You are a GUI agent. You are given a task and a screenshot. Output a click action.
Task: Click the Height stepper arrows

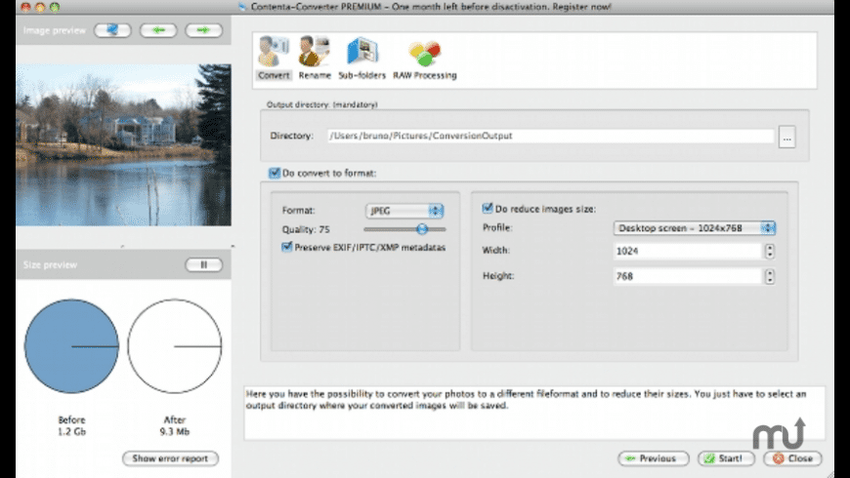point(769,276)
